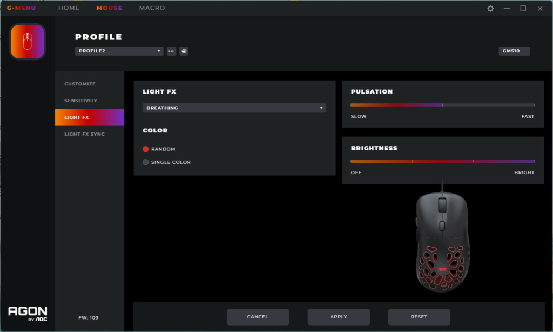
Task: Open the PROFILE2 profile dropdown
Action: point(119,51)
